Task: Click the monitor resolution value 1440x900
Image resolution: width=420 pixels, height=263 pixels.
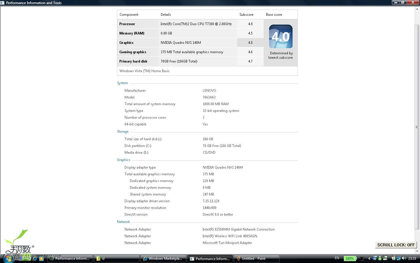Action: (209, 208)
